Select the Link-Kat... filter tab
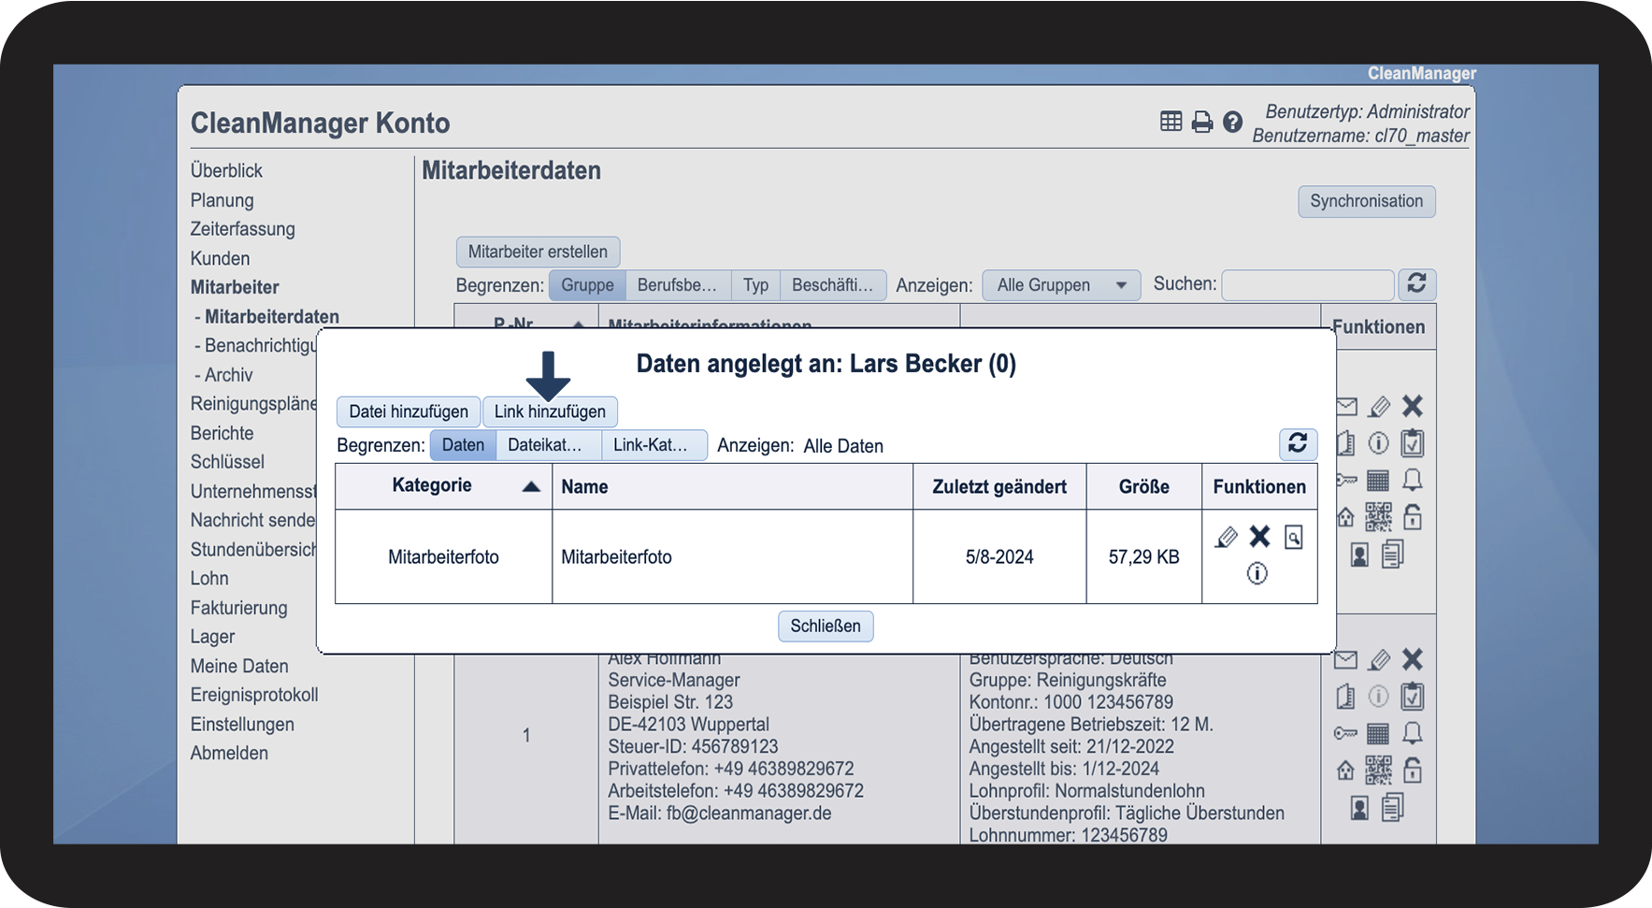Screen dimensions: 1652x908 click(x=653, y=445)
